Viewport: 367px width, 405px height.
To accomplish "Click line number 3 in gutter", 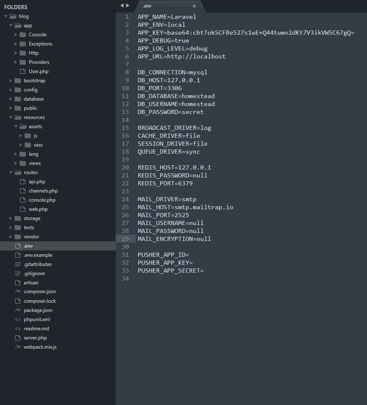I will coord(127,33).
